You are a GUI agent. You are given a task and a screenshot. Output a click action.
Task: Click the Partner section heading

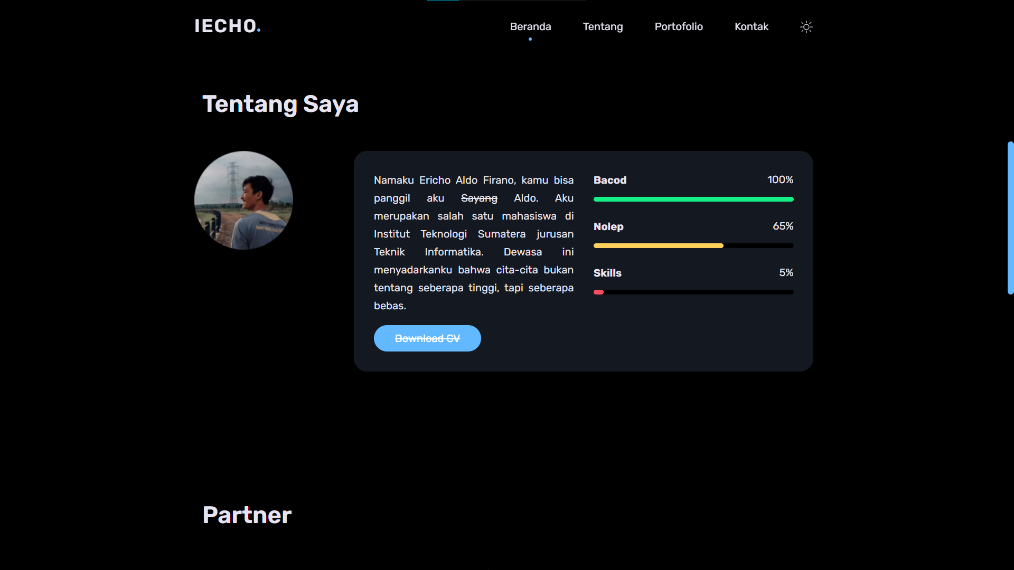tap(247, 515)
